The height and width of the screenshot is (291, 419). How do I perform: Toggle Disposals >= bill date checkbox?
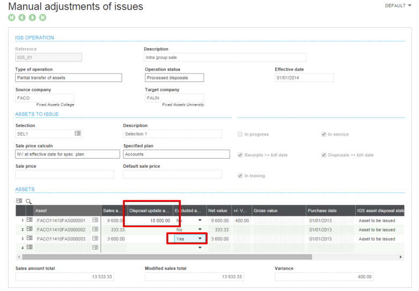(324, 155)
